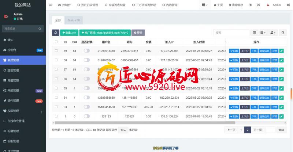293x152 pixels.
Task: Switch to the 全部 tab
Action: coord(58,20)
